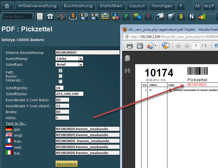
Task: Open the Sonstiges menu
Action: [162, 6]
